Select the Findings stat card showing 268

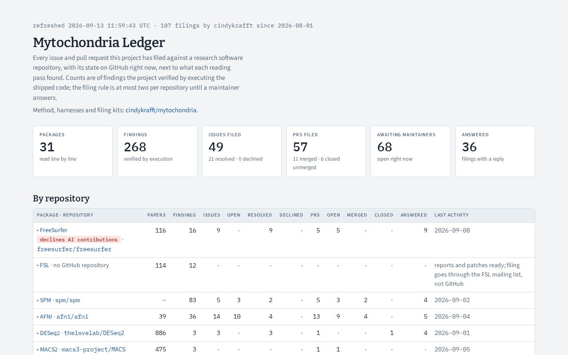(157, 151)
